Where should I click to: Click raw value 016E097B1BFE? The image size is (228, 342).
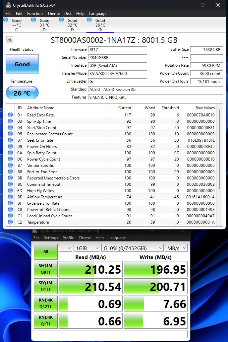(201, 140)
